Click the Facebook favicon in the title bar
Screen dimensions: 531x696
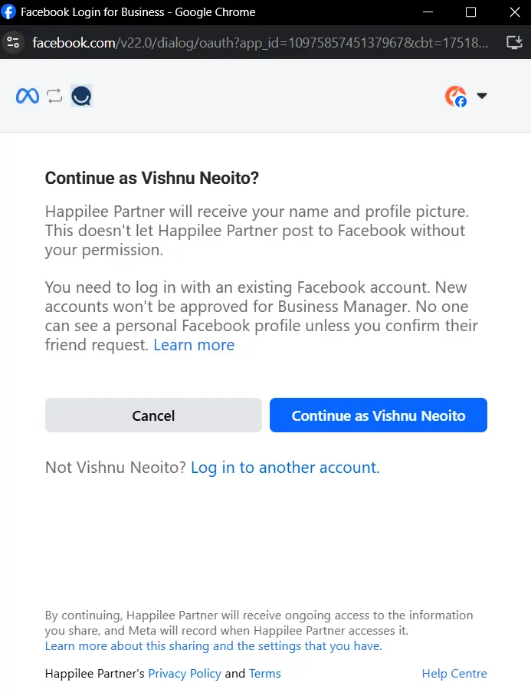(x=9, y=11)
